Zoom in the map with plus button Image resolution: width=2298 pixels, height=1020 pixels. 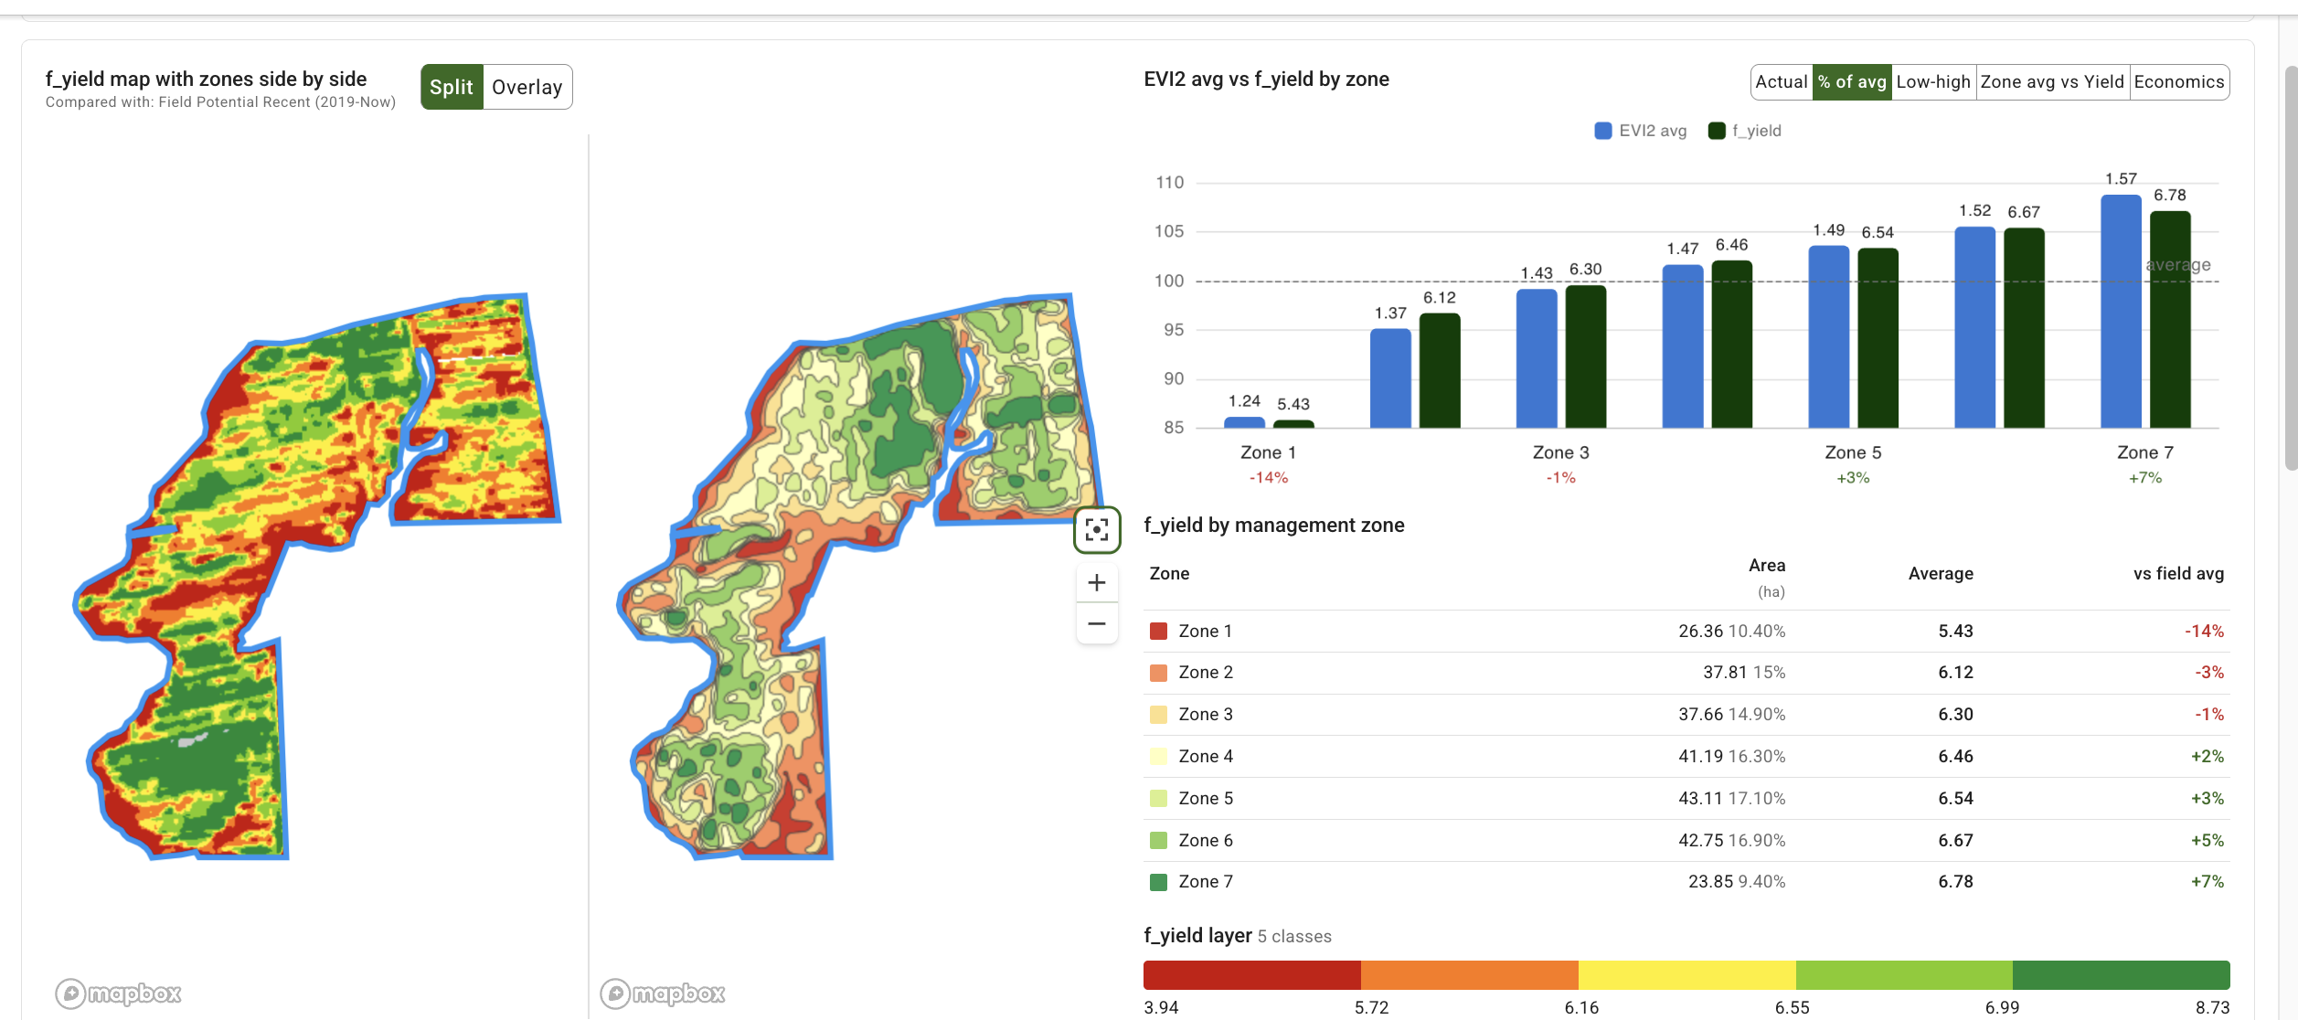point(1097,582)
